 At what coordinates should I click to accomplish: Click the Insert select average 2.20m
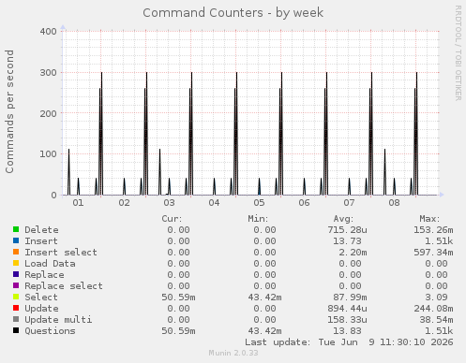pyautogui.click(x=353, y=253)
